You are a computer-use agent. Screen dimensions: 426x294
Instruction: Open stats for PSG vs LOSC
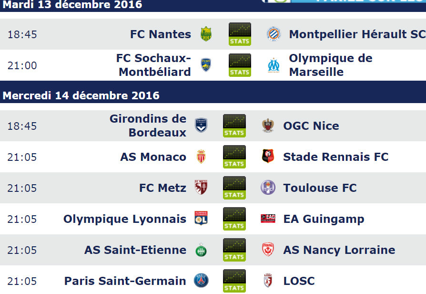click(x=234, y=281)
